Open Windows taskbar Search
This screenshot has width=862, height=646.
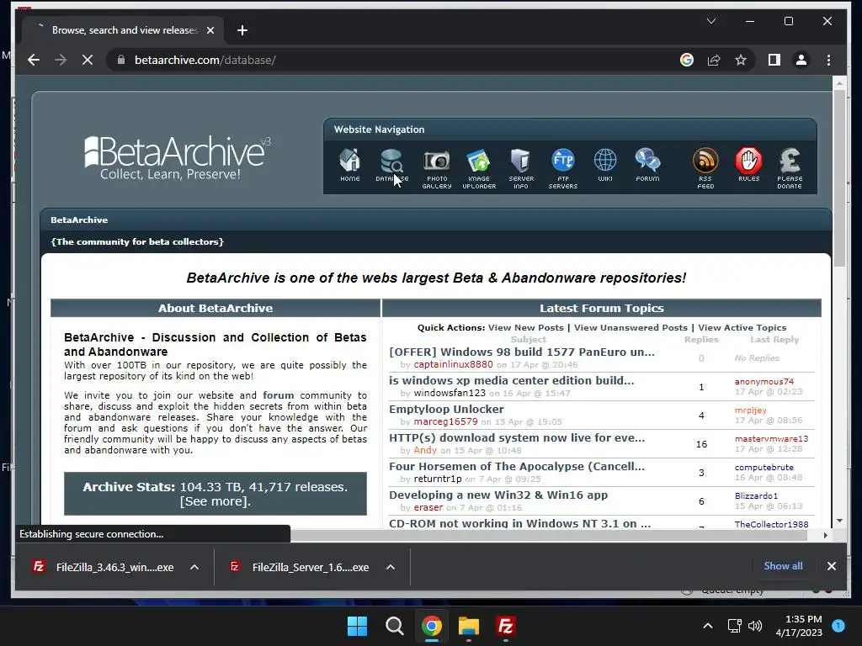[x=394, y=626]
